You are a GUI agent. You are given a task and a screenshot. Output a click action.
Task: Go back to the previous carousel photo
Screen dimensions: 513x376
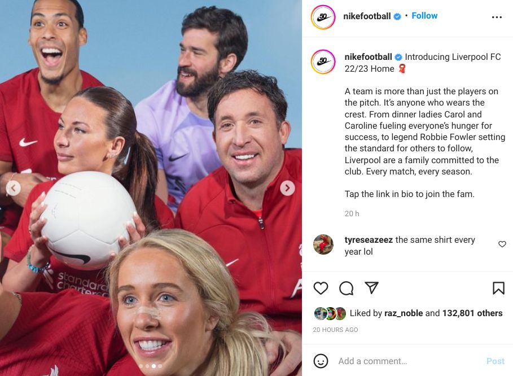click(x=13, y=188)
